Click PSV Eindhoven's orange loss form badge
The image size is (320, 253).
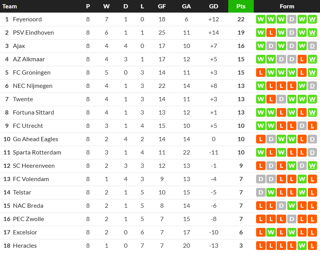[x=271, y=33]
